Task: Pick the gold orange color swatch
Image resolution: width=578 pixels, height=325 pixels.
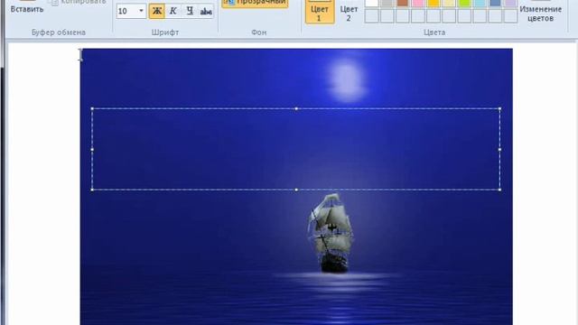Action: [x=433, y=3]
